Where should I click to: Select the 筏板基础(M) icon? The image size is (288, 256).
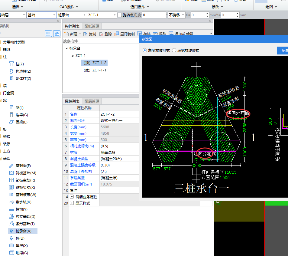click(x=11, y=173)
